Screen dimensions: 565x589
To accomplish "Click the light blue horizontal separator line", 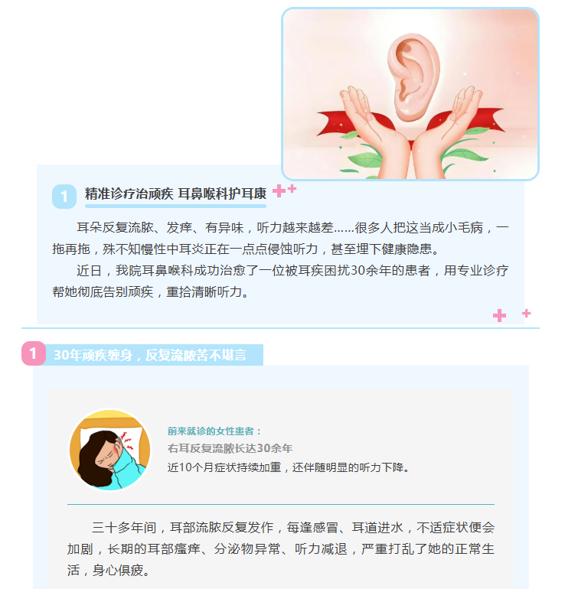I will coord(280,328).
